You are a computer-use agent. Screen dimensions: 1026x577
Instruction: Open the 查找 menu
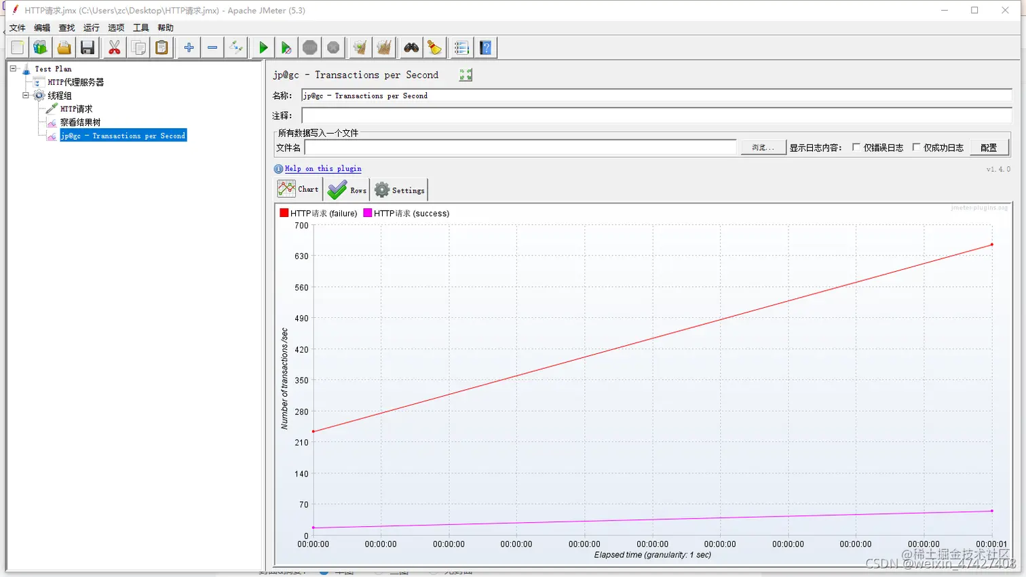pyautogui.click(x=66, y=28)
